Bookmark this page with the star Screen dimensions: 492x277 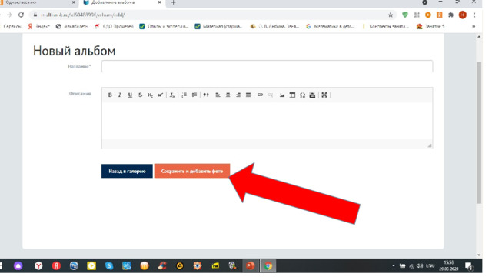pos(391,15)
